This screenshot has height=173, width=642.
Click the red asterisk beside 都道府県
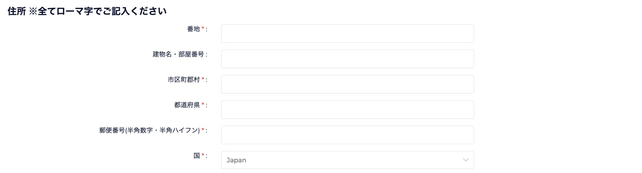[x=203, y=105]
